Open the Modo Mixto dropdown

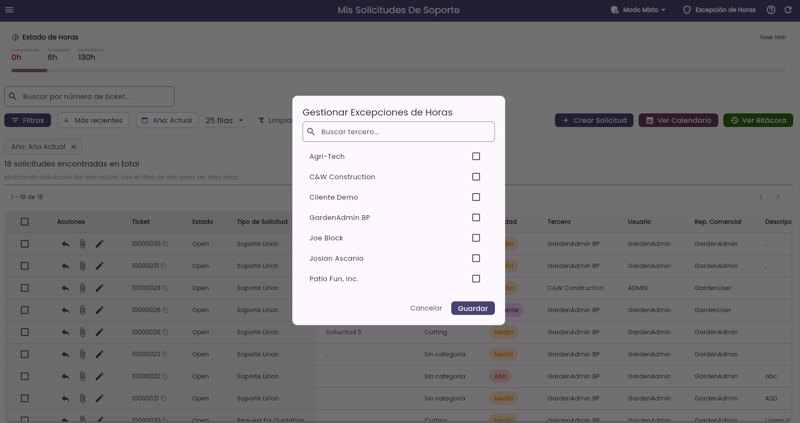pyautogui.click(x=638, y=10)
